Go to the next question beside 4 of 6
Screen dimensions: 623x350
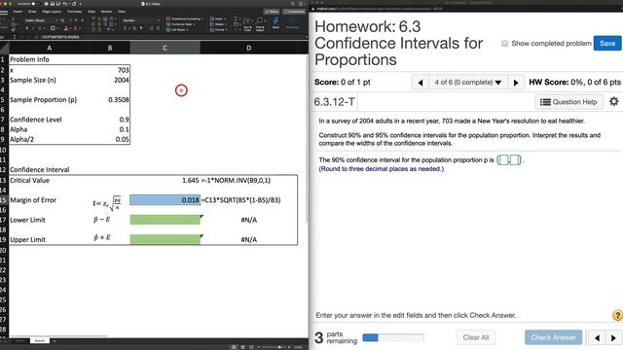516,83
